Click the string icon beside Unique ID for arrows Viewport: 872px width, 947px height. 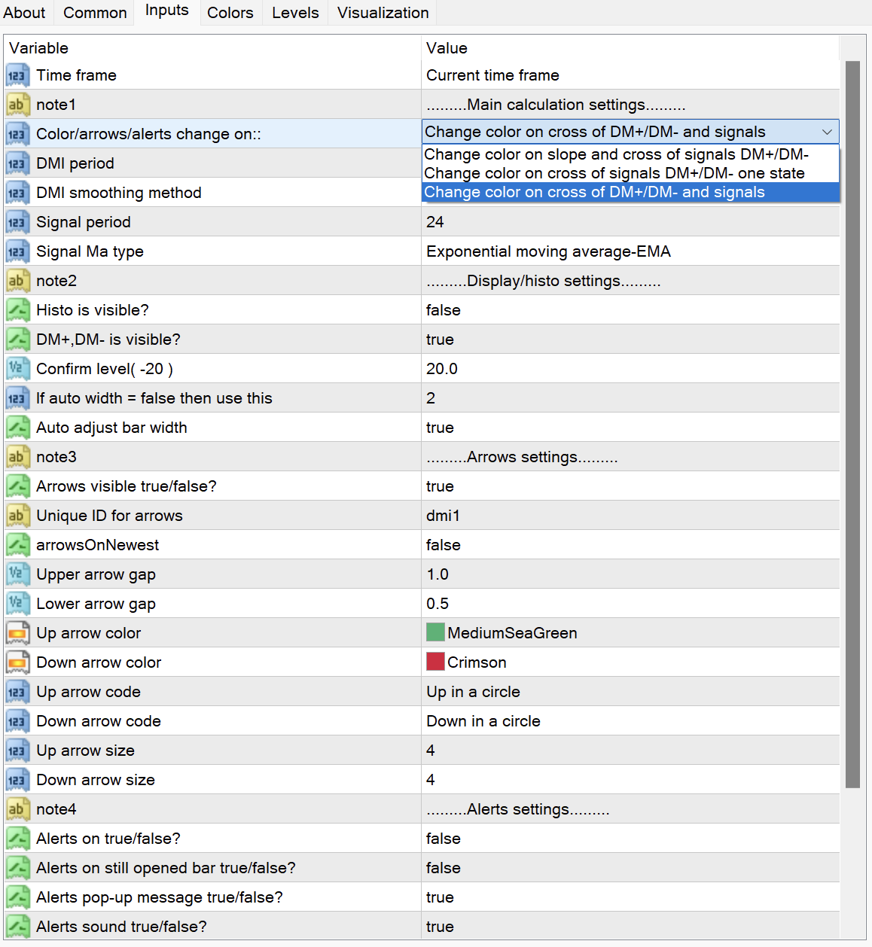(17, 516)
